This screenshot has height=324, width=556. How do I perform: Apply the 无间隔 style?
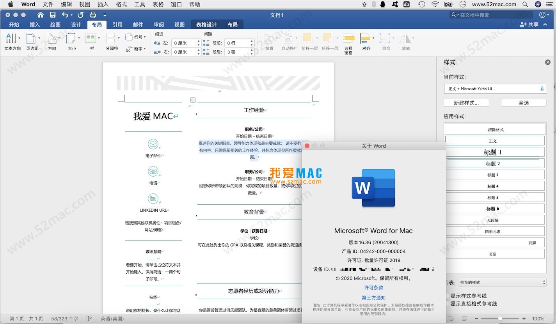point(495,220)
